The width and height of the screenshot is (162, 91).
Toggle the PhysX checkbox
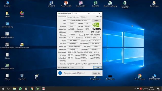pyautogui.click(x=82, y=64)
